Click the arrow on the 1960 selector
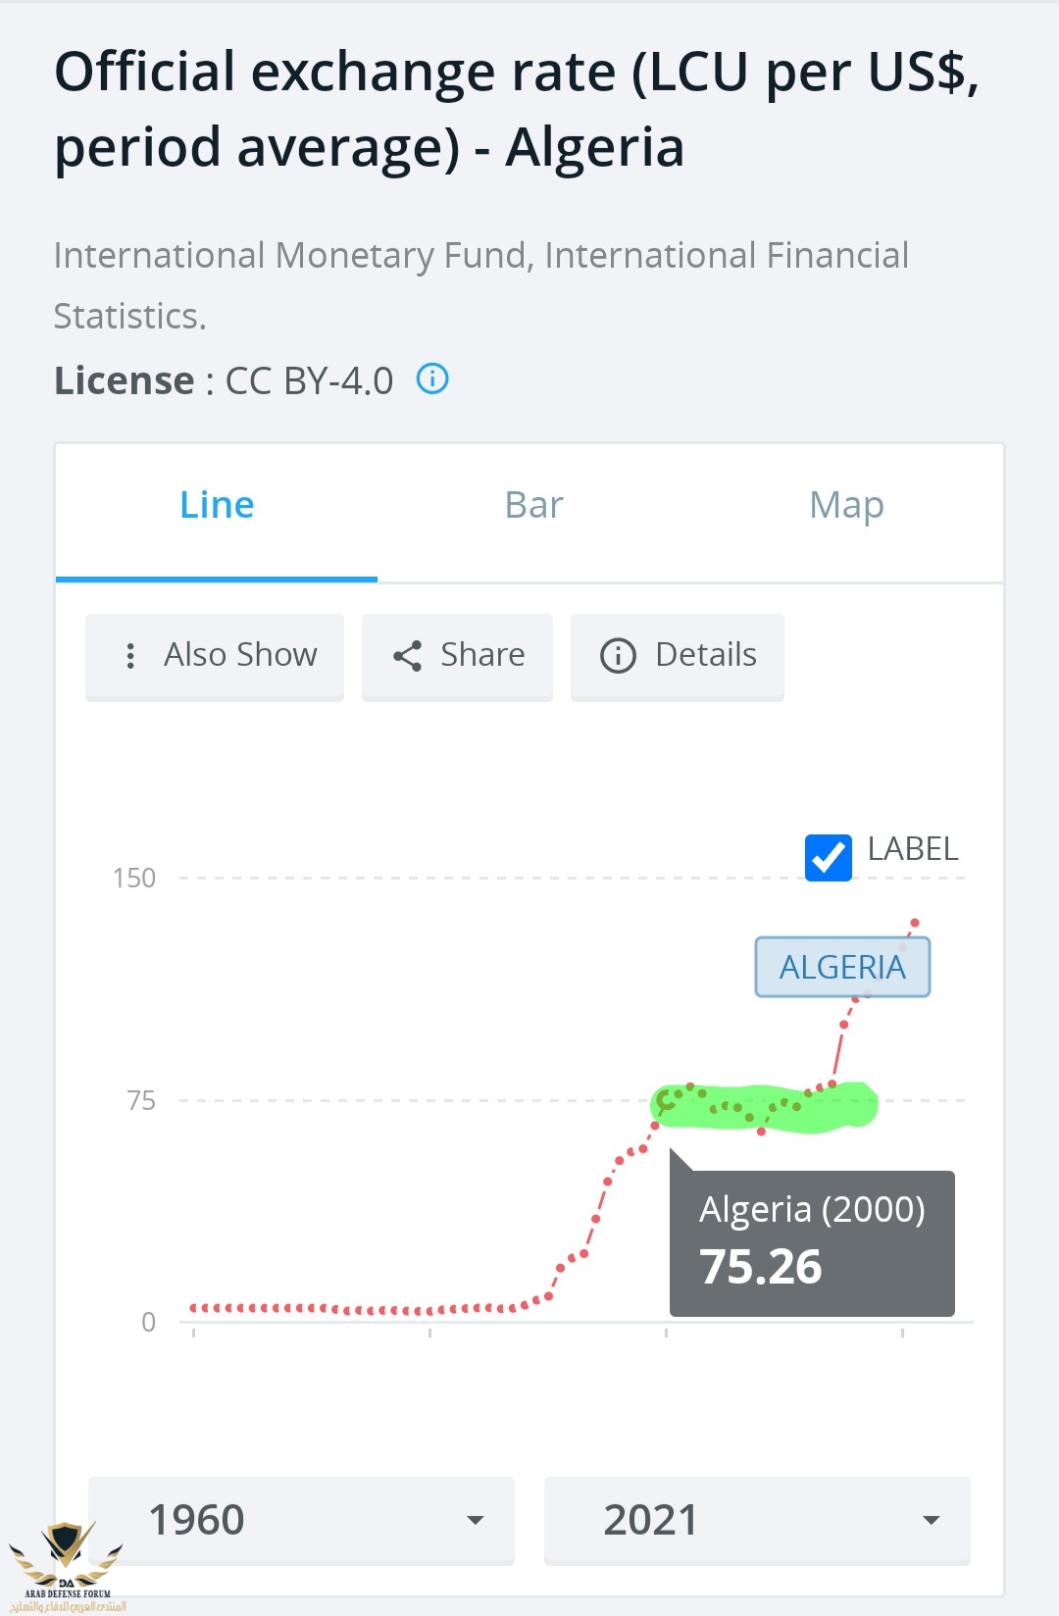Viewport: 1059px width, 1616px height. (x=476, y=1520)
